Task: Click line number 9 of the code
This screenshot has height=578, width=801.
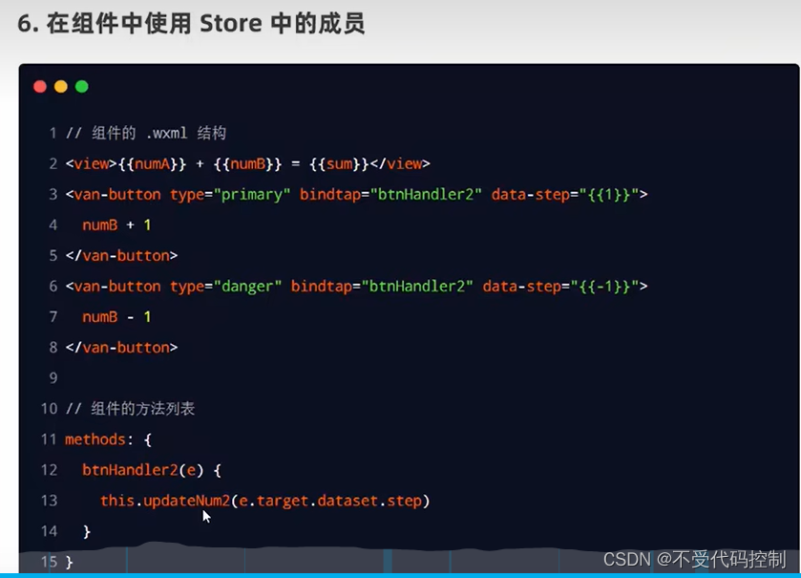Action: 53,378
